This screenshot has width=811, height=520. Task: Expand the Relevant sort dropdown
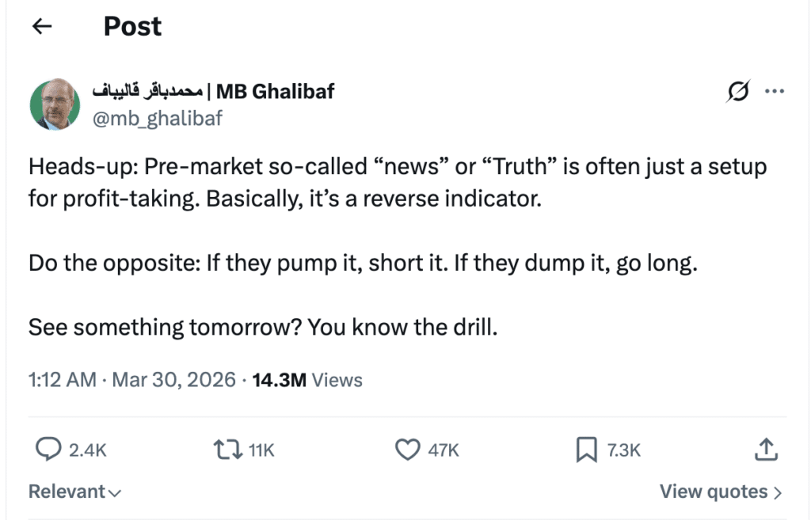(x=74, y=492)
